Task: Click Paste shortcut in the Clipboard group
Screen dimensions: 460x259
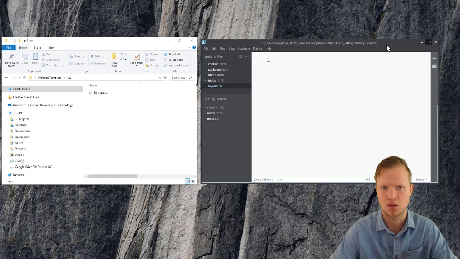Action: 53,65
